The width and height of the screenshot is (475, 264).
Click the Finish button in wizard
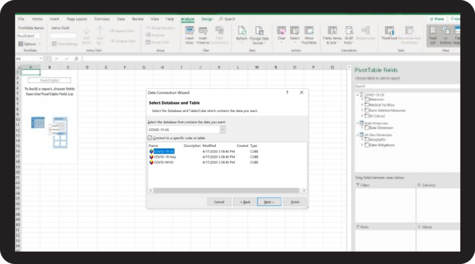pos(295,202)
